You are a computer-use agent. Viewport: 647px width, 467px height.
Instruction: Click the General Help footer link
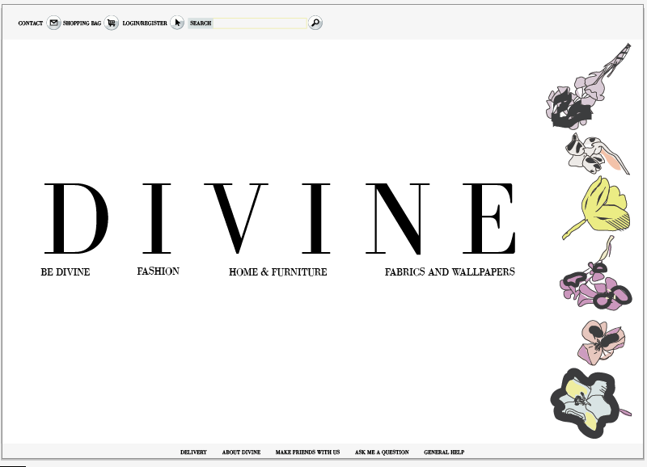point(444,452)
